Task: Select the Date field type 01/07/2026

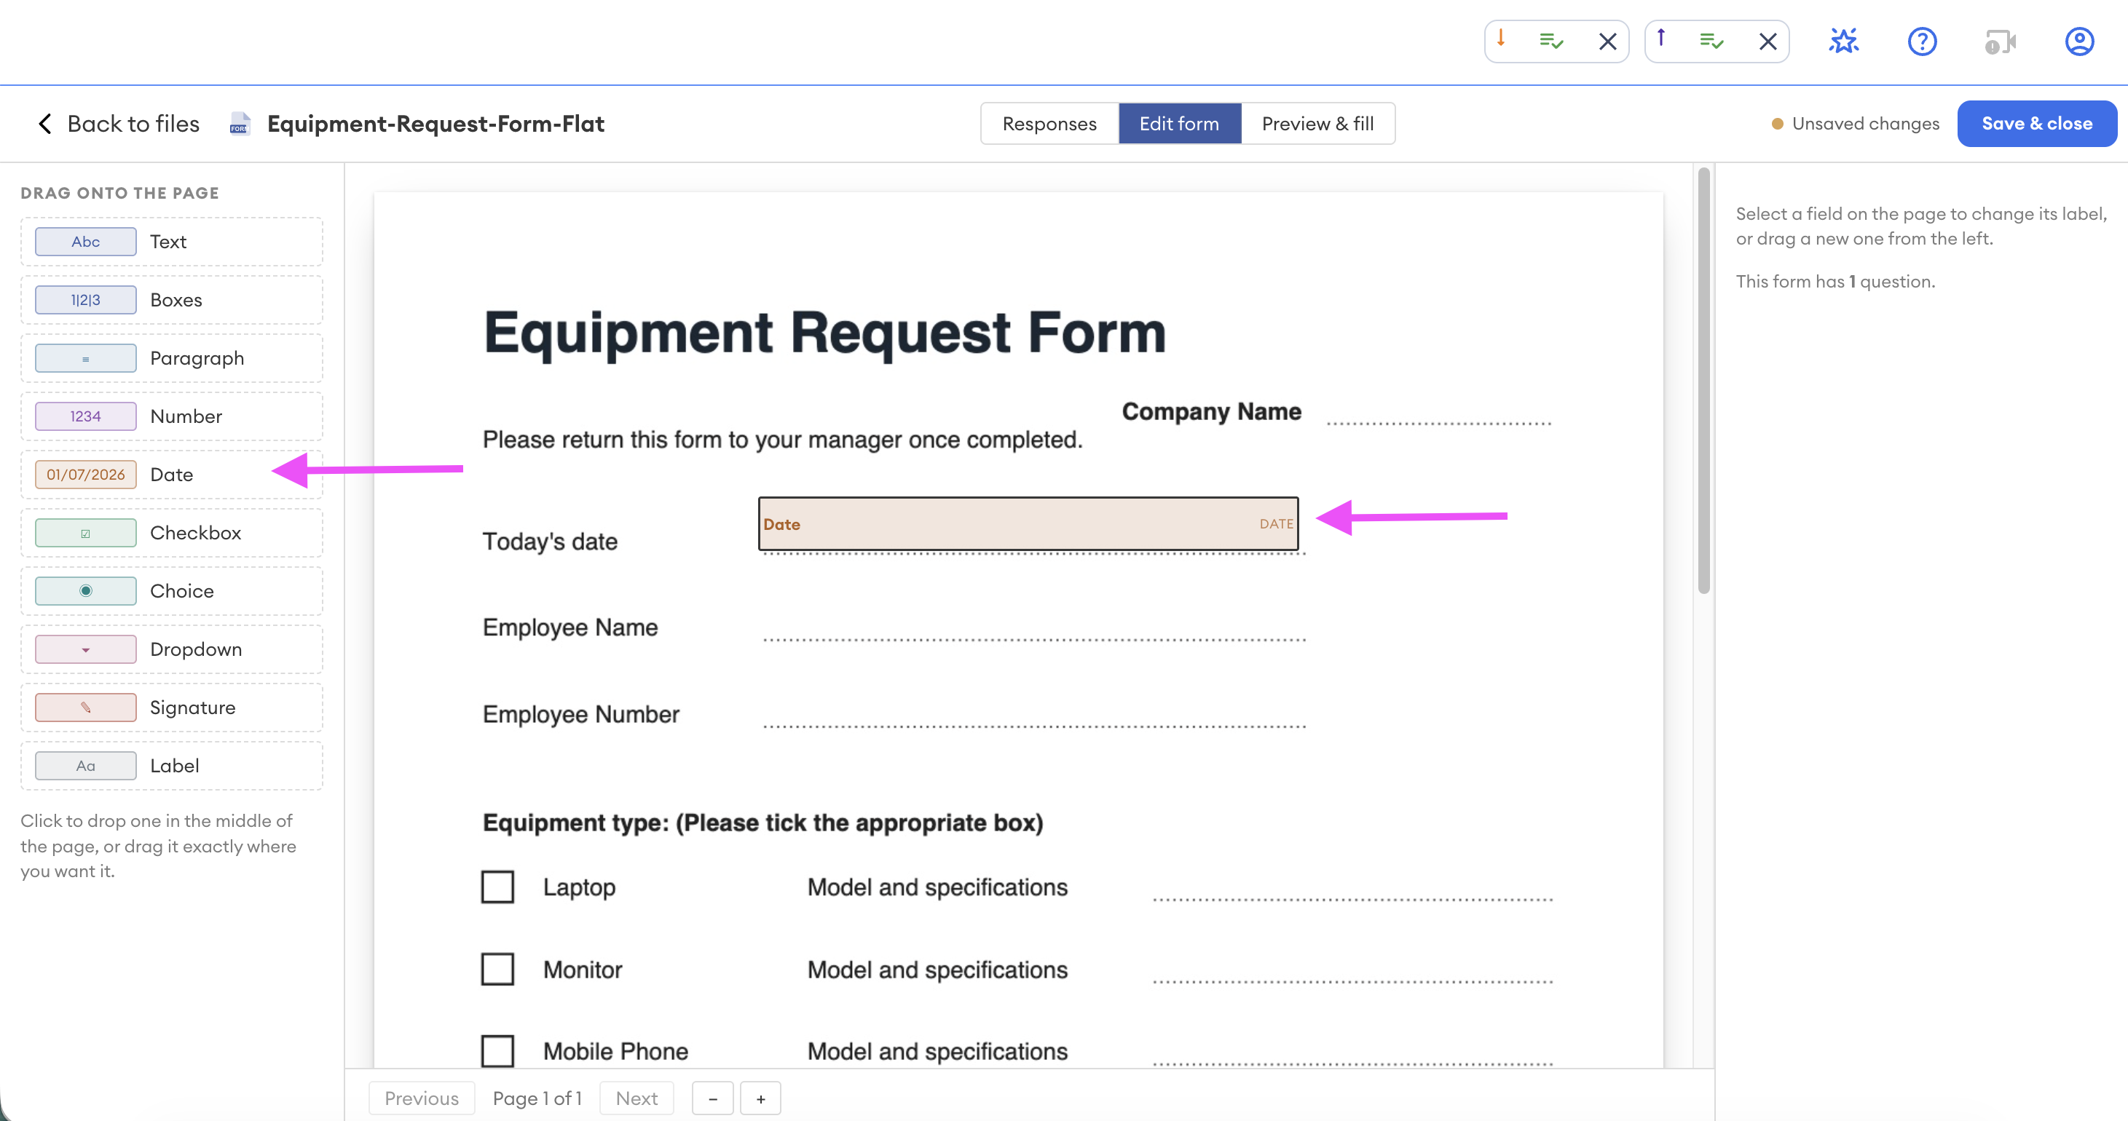Action: [172, 475]
